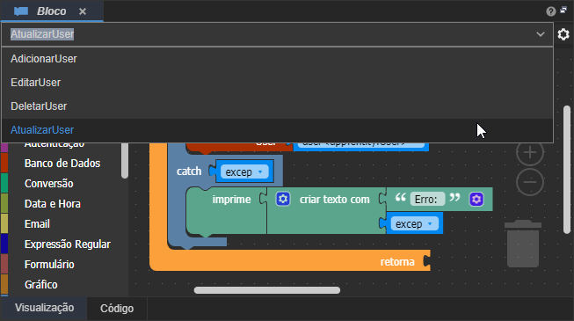Screen dimensions: 574x321
Task: Click the zoom out minus button
Action: [530, 182]
